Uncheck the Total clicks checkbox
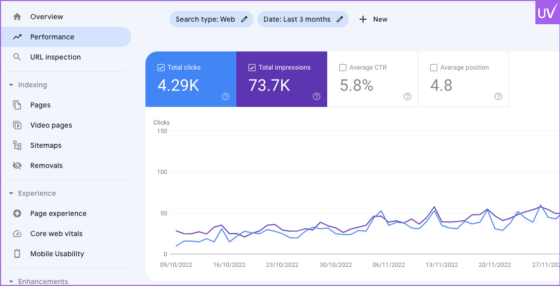Image resolution: width=560 pixels, height=286 pixels. pos(161,68)
